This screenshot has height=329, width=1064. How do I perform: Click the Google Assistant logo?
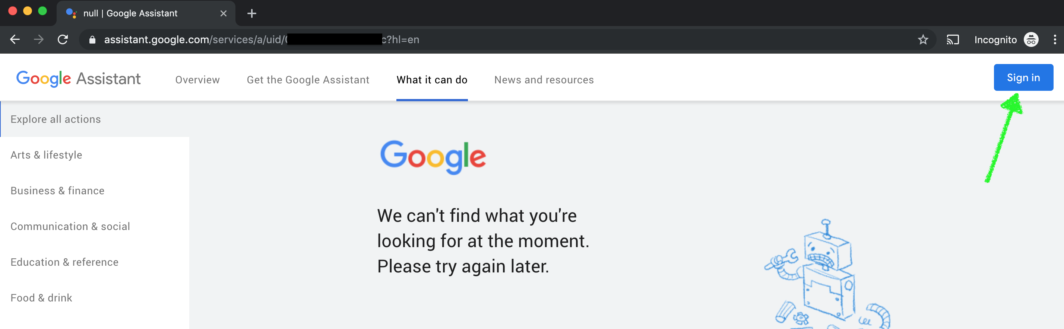coord(78,79)
